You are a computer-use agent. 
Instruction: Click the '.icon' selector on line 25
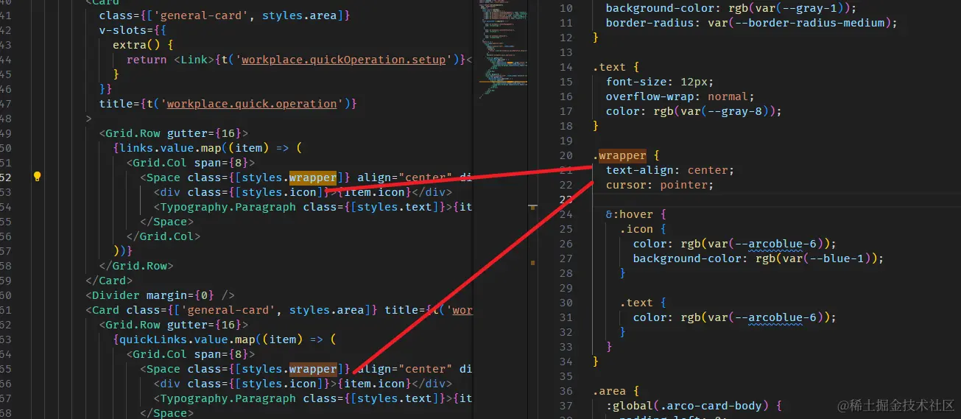click(636, 229)
